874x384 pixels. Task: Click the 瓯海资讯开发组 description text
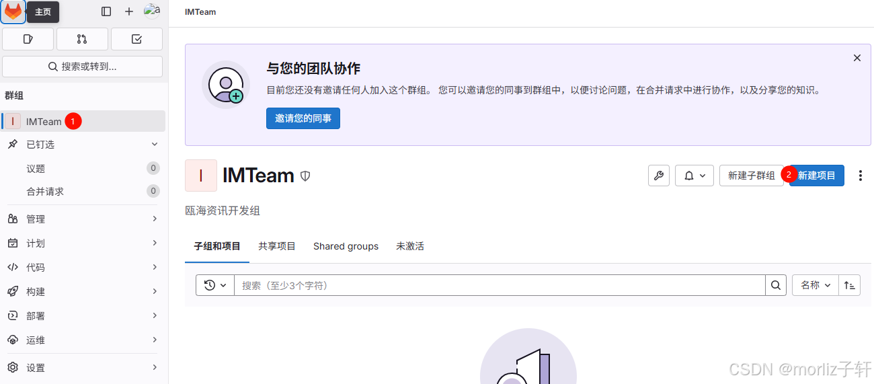(x=223, y=210)
